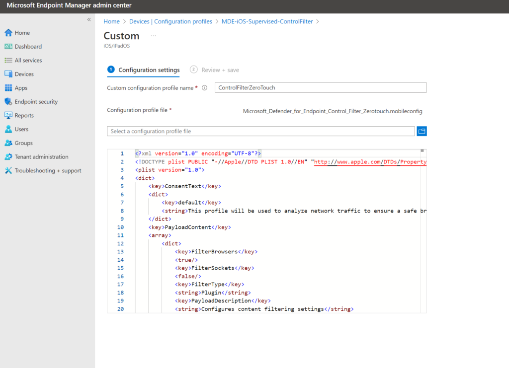This screenshot has height=368, width=509.
Task: Click the apple.com DTD URL in code
Action: 370,162
